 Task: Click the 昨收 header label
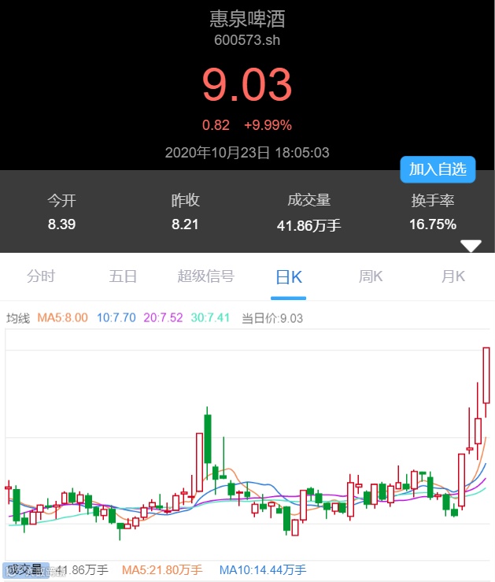[x=185, y=201]
